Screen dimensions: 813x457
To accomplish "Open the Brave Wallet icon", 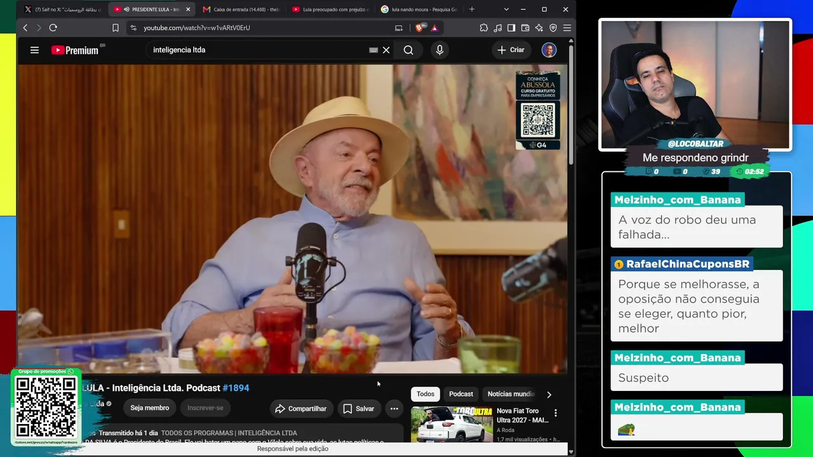I will coord(525,28).
